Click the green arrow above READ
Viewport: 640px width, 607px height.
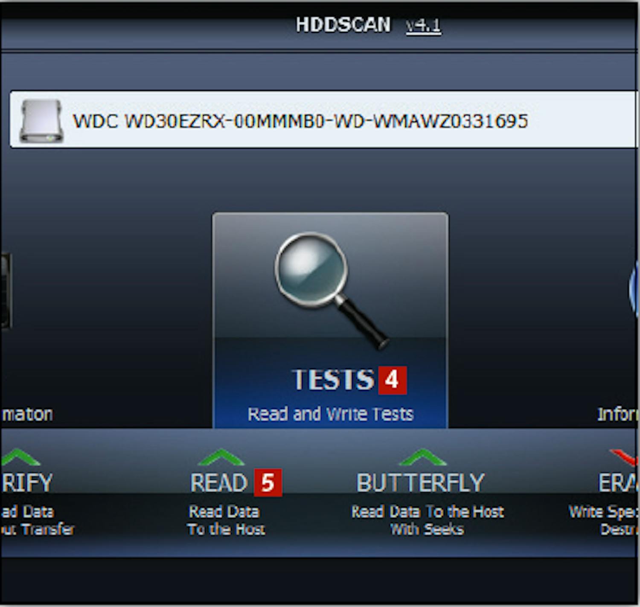click(221, 457)
